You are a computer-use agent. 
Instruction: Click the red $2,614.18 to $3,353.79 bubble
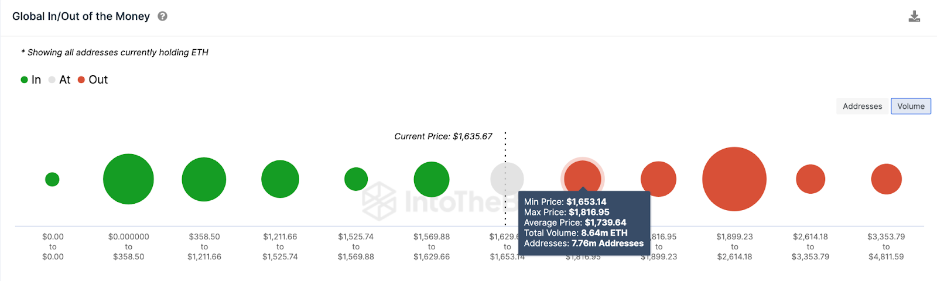(x=811, y=179)
